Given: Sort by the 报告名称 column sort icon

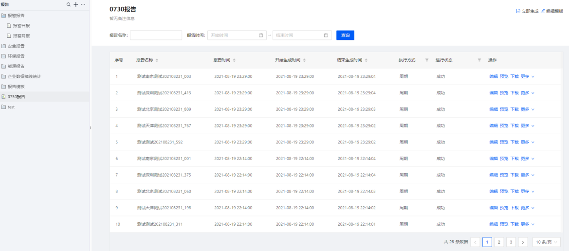Looking at the screenshot, I should point(157,60).
